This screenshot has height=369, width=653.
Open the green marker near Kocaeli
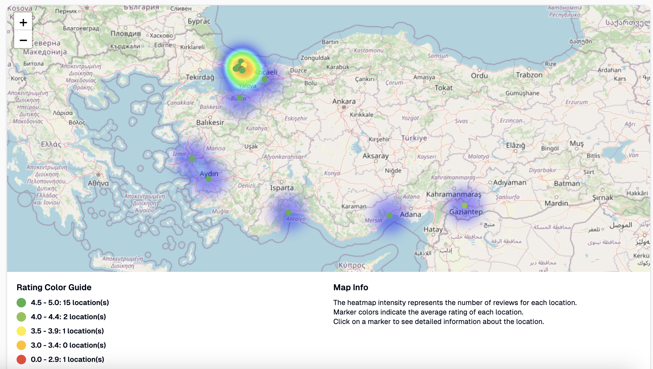click(x=265, y=79)
